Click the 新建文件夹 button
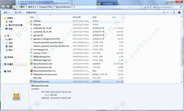This screenshot has width=184, height=111. click(x=31, y=12)
